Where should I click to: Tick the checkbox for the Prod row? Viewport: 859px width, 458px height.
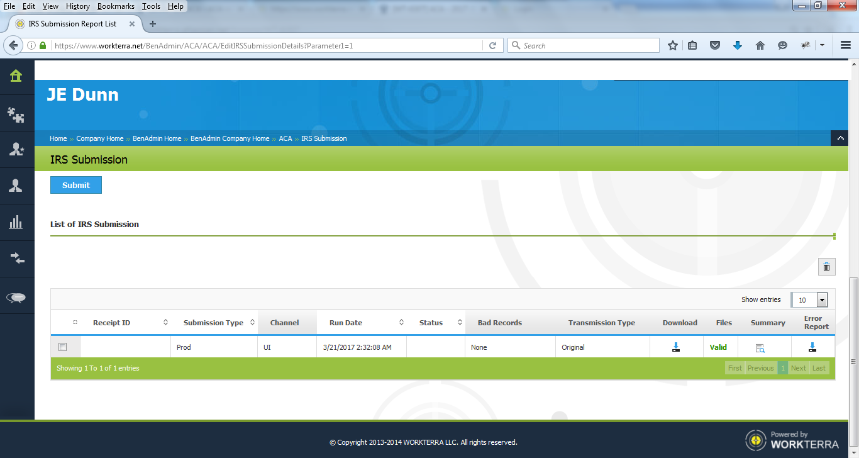click(62, 347)
